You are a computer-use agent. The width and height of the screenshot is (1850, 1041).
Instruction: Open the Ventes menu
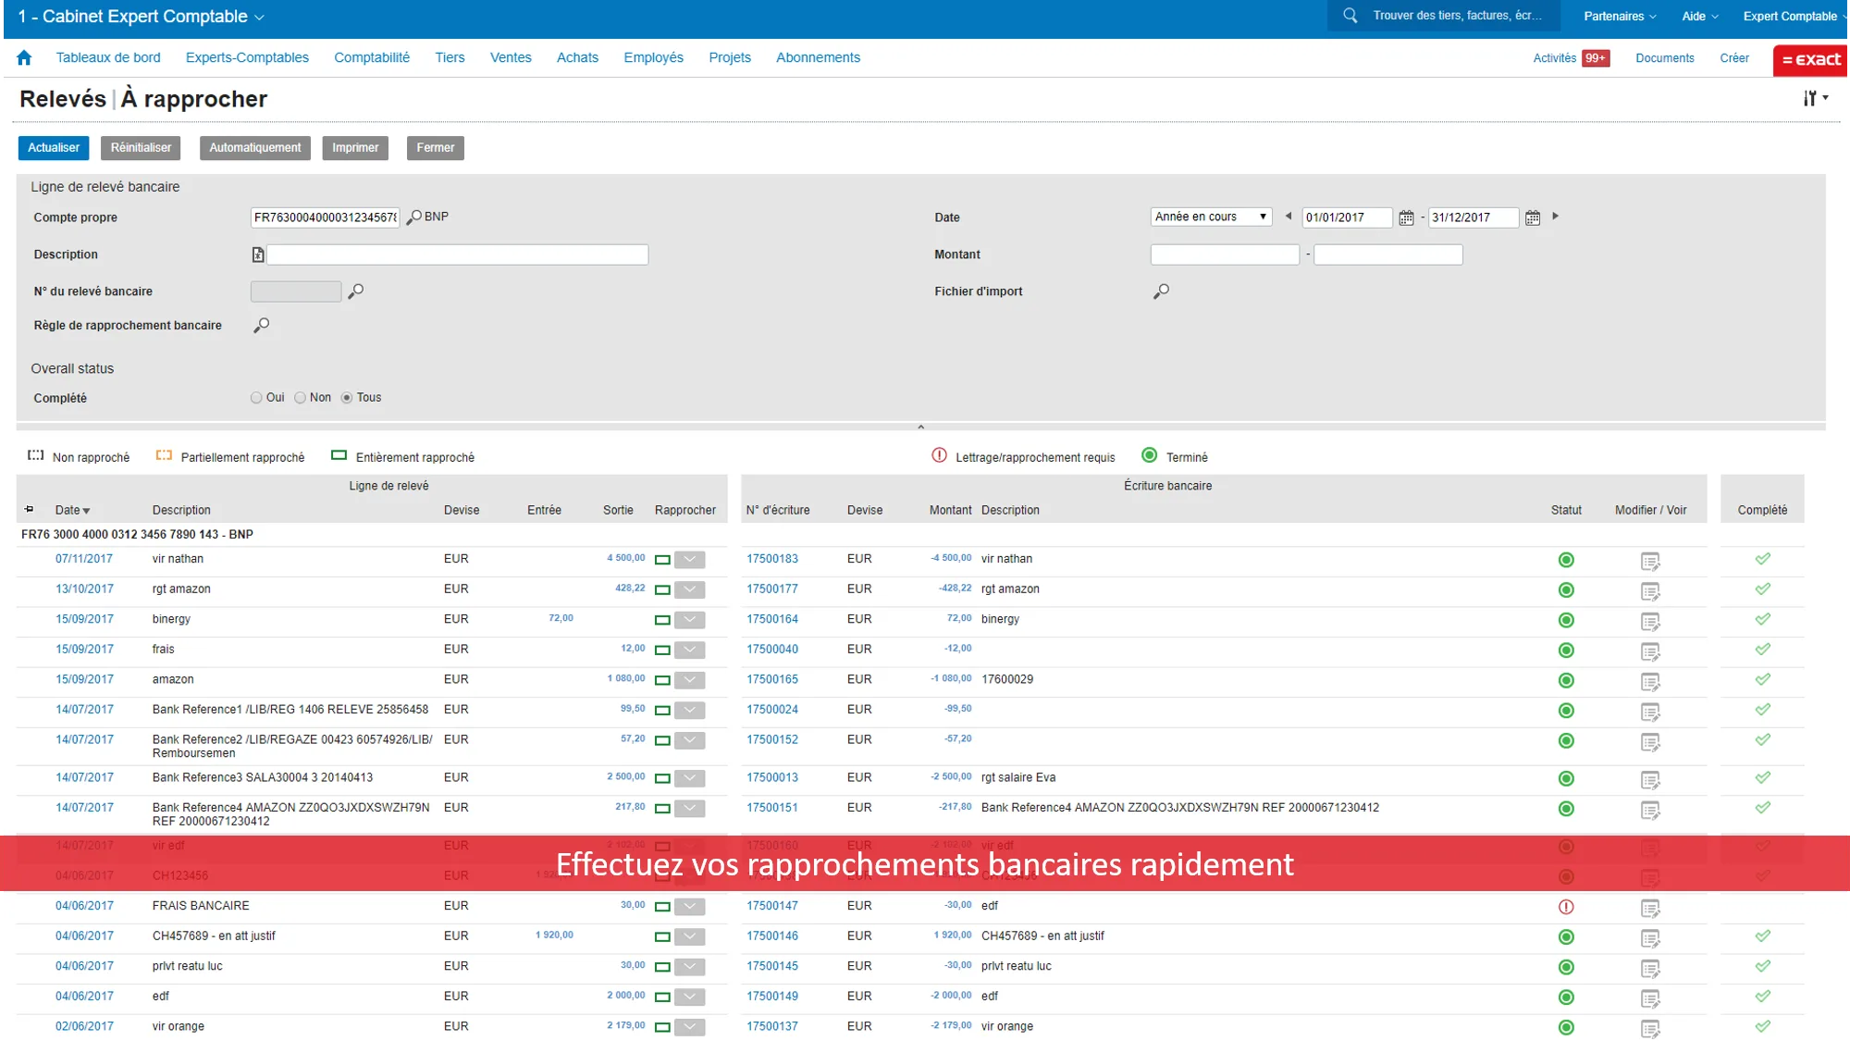pyautogui.click(x=511, y=57)
